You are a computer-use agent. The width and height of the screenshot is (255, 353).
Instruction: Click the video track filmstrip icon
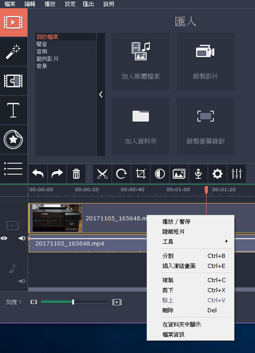click(13, 226)
